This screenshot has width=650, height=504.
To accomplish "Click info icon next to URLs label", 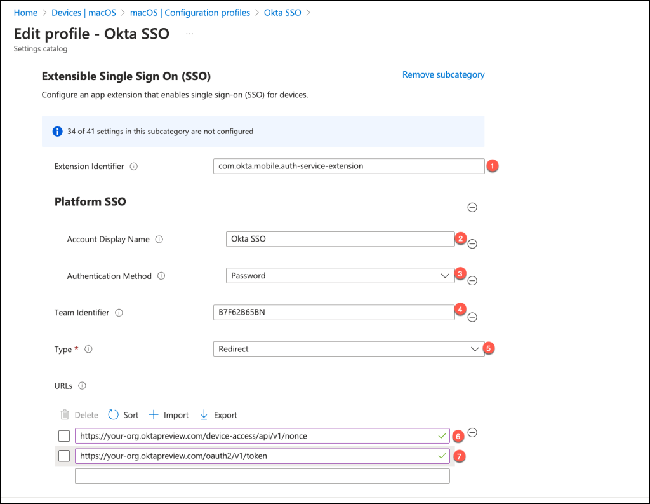I will point(82,385).
